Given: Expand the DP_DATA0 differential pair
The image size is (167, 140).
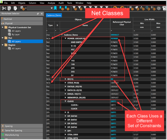Looking at the screenshot, I should click(x=66, y=116).
